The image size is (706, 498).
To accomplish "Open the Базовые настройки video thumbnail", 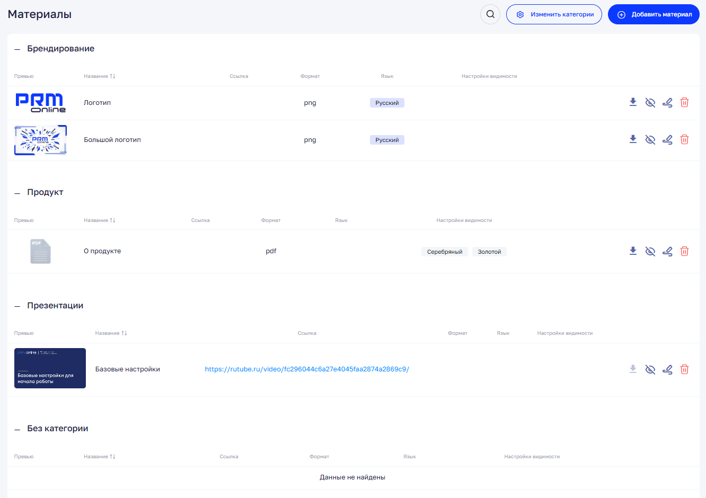I will click(50, 368).
